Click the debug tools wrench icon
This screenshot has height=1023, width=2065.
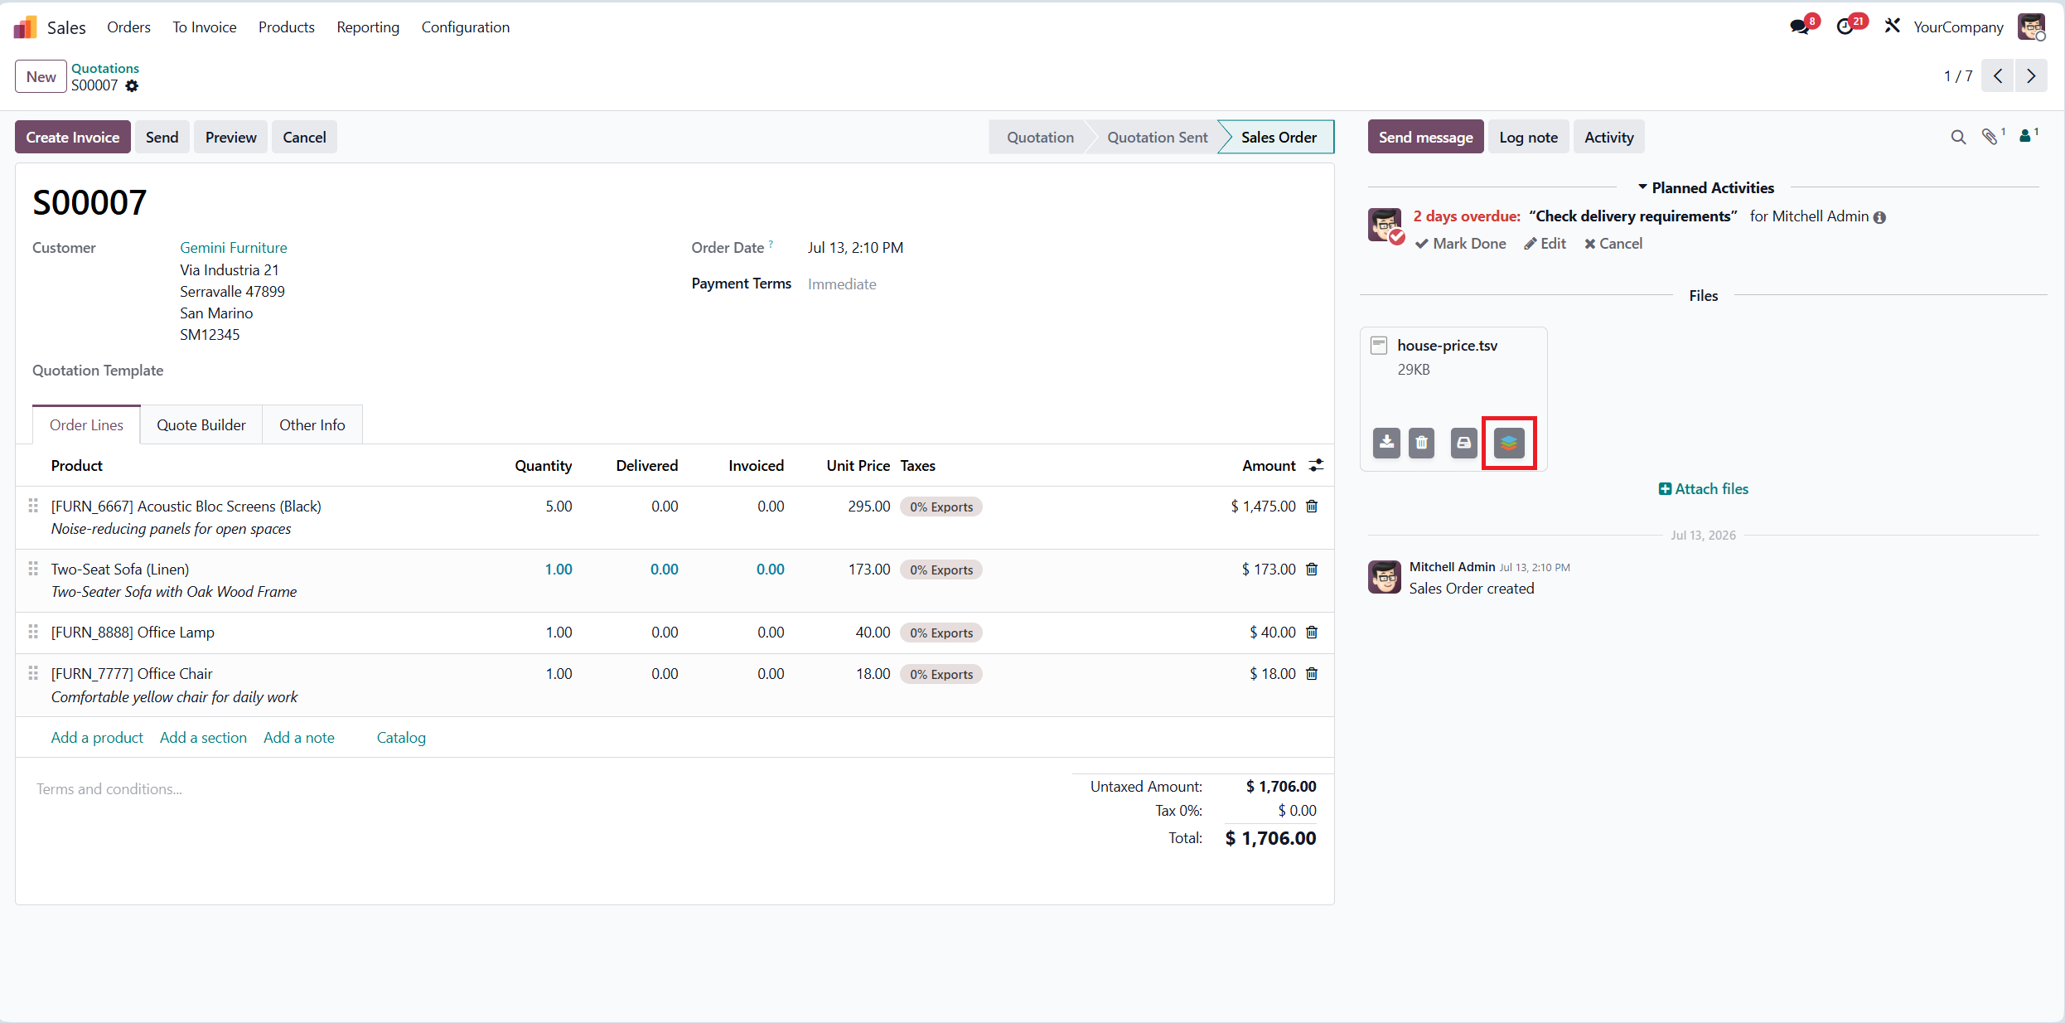pyautogui.click(x=1892, y=27)
